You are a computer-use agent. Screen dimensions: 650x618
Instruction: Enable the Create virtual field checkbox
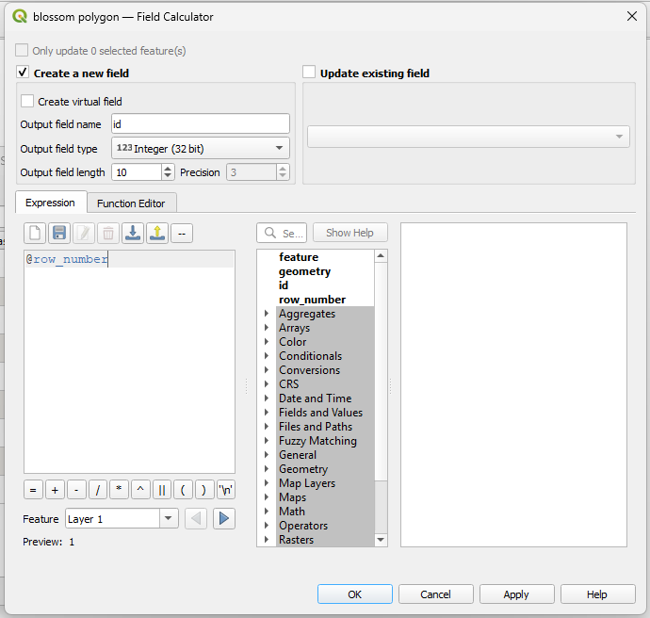point(28,102)
